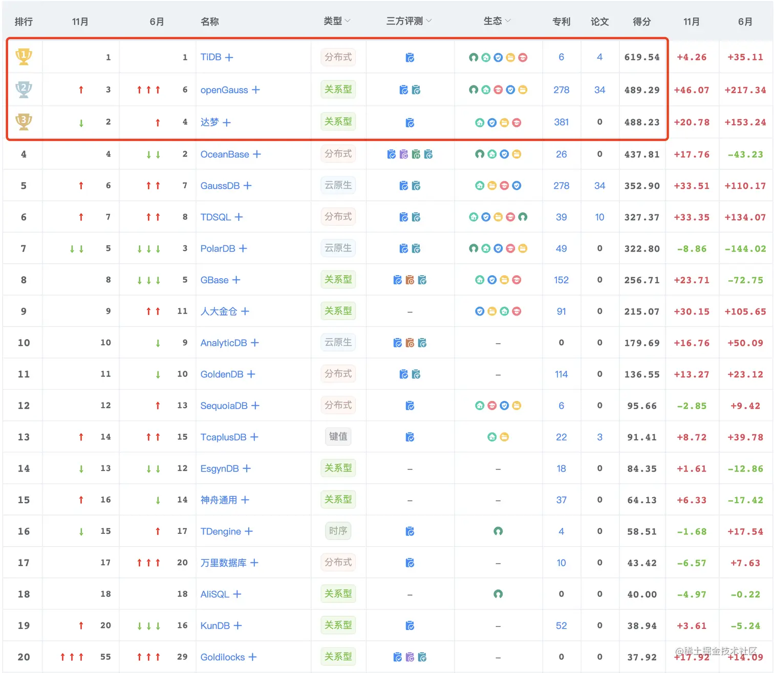Click the evaluation badge icon in 达梦 row

(410, 123)
